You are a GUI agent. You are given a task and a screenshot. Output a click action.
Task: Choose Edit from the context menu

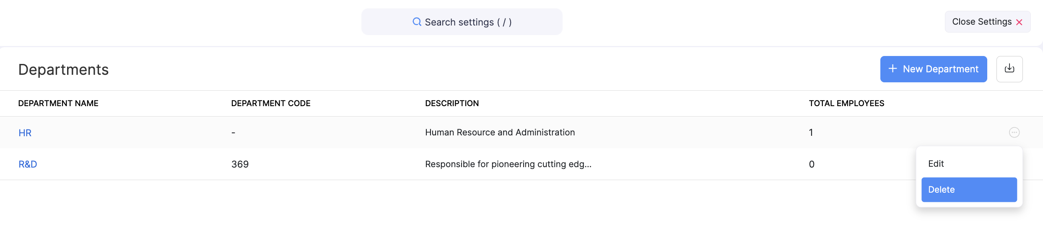coord(936,164)
